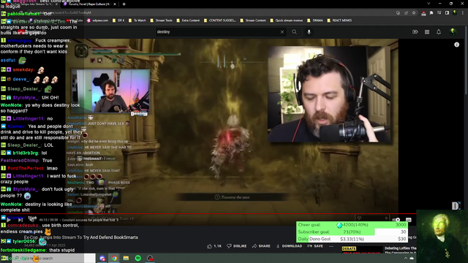Open a new browser tab
This screenshot has width=468, height=263.
(x=124, y=4)
